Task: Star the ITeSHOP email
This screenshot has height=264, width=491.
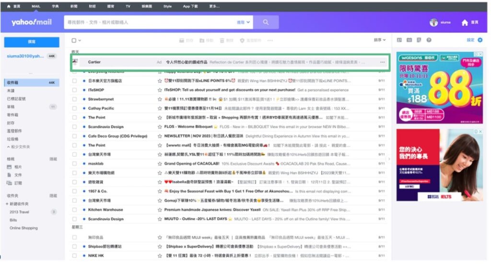Action: [x=160, y=90]
